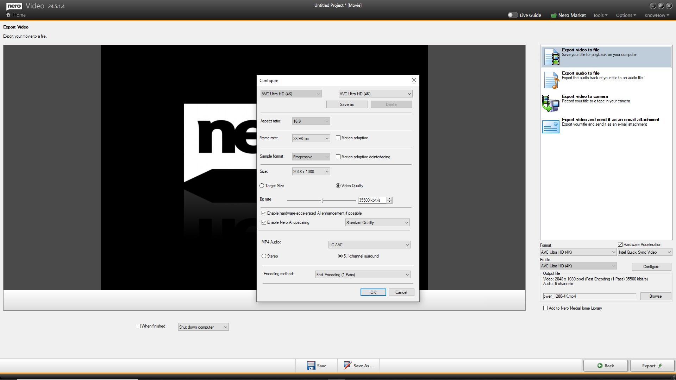Open the Encoding method dropdown
Screen dimensions: 676x380
(363, 274)
